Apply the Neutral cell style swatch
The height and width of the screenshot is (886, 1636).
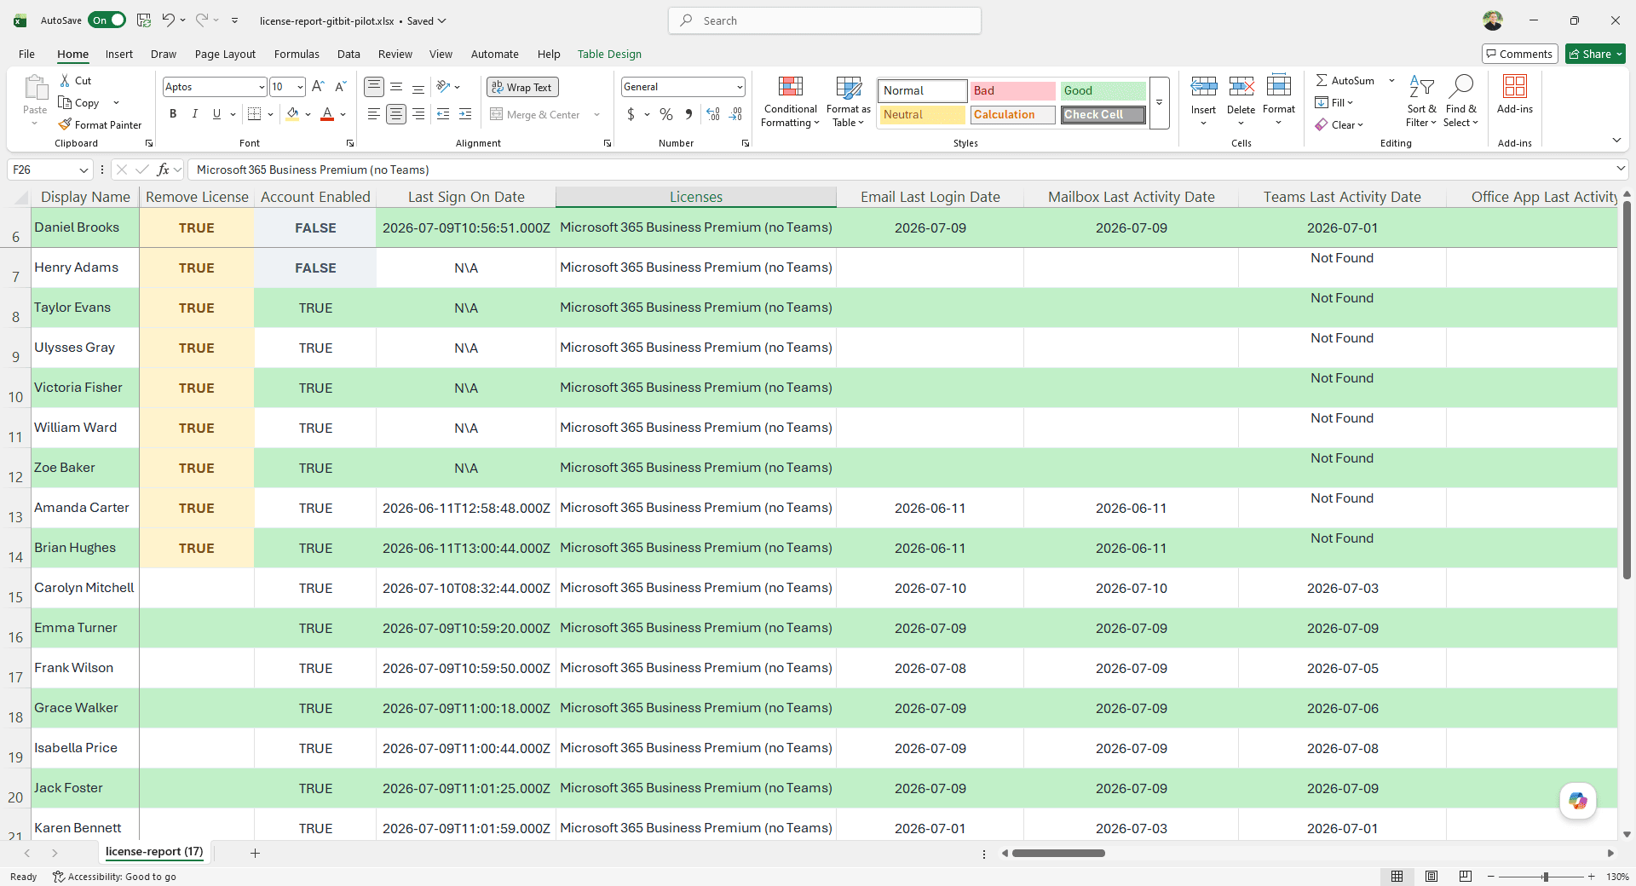point(922,114)
